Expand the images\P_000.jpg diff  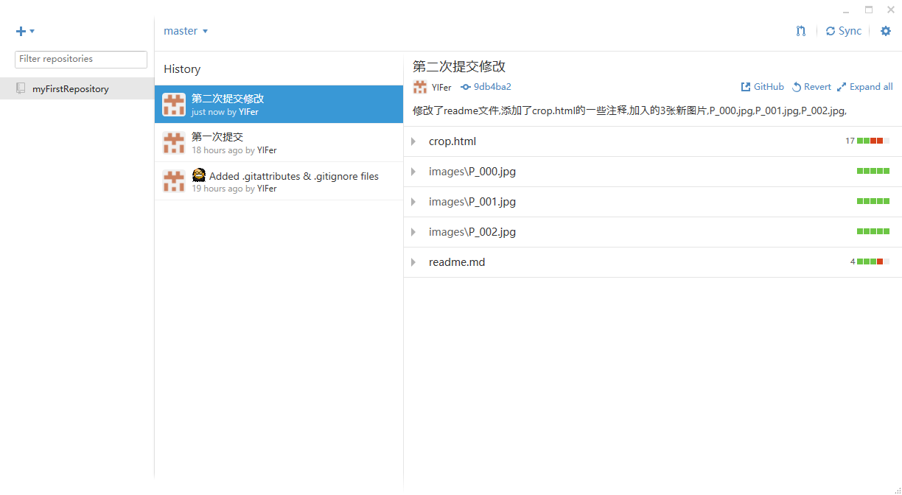413,172
